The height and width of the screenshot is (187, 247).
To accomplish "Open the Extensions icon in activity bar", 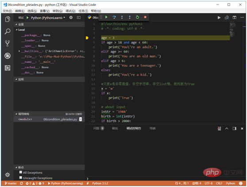I will pos(8,68).
